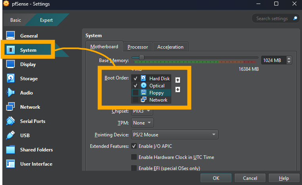The height and width of the screenshot is (185, 302).
Task: Open Serial Ports settings category
Action: coord(32,121)
